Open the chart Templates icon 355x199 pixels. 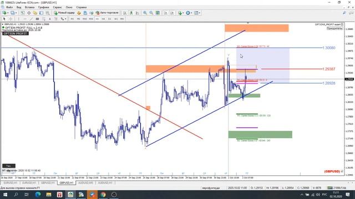pos(196,13)
